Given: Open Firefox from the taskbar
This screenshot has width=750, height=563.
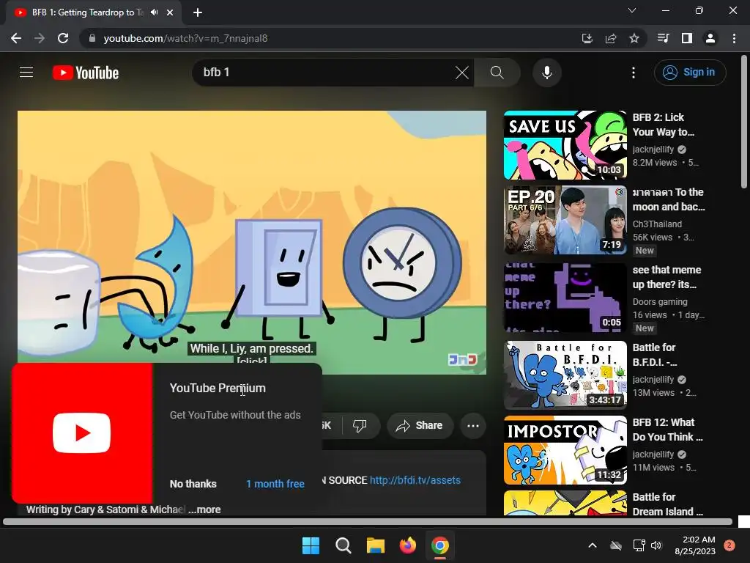Looking at the screenshot, I should (407, 545).
